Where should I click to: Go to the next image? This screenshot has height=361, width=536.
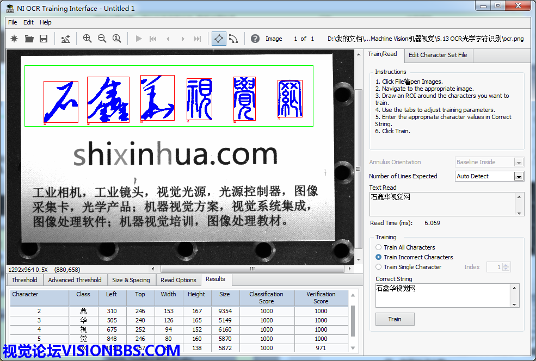pyautogui.click(x=182, y=39)
